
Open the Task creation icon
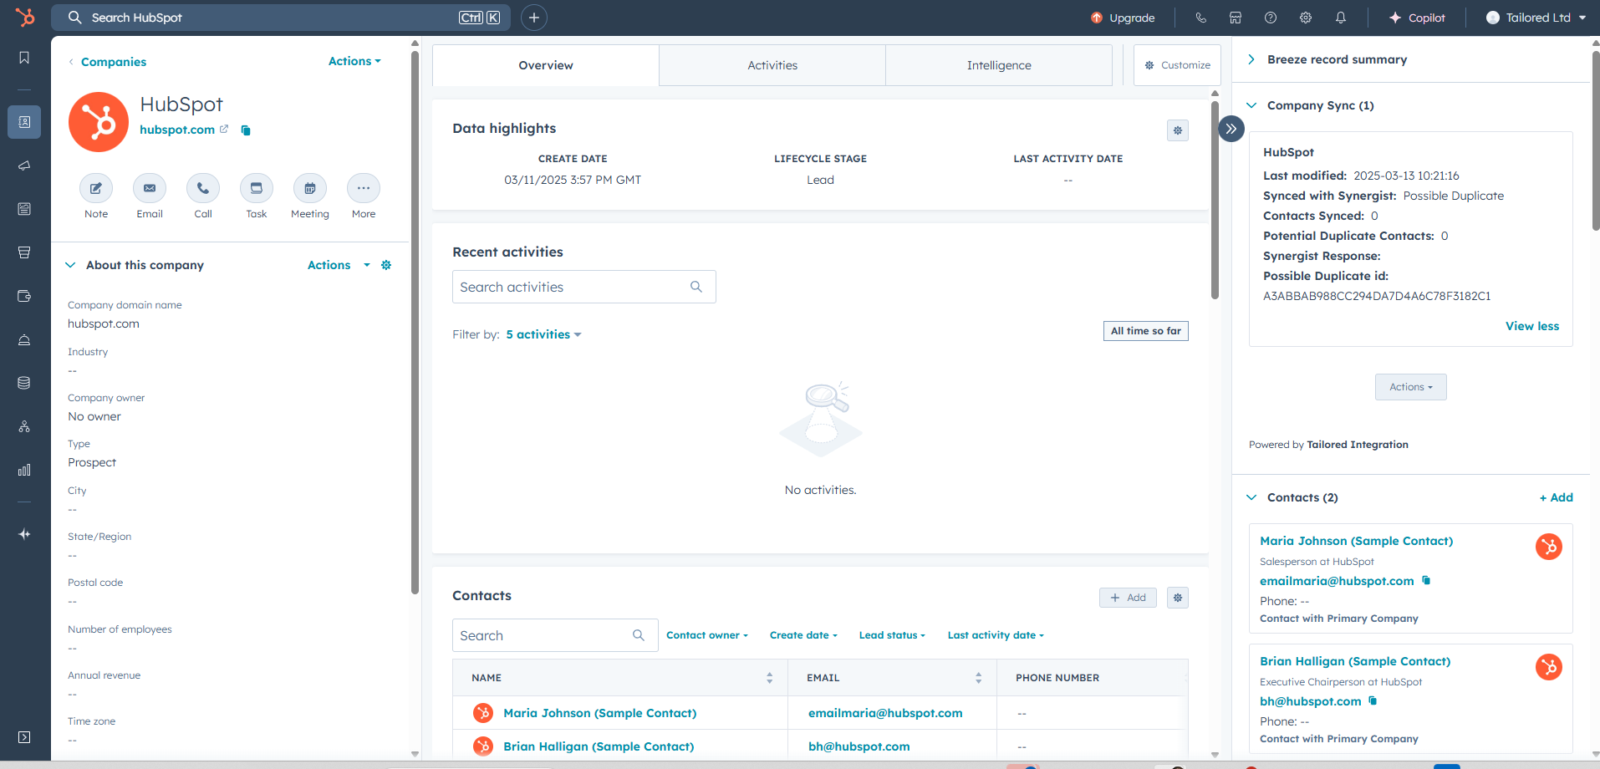point(257,189)
